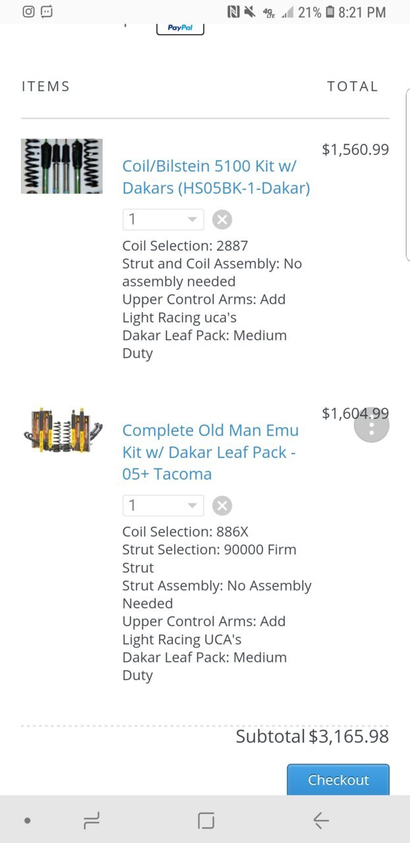View the Old Man Emu kit thumbnail
The width and height of the screenshot is (410, 843).
tap(62, 430)
